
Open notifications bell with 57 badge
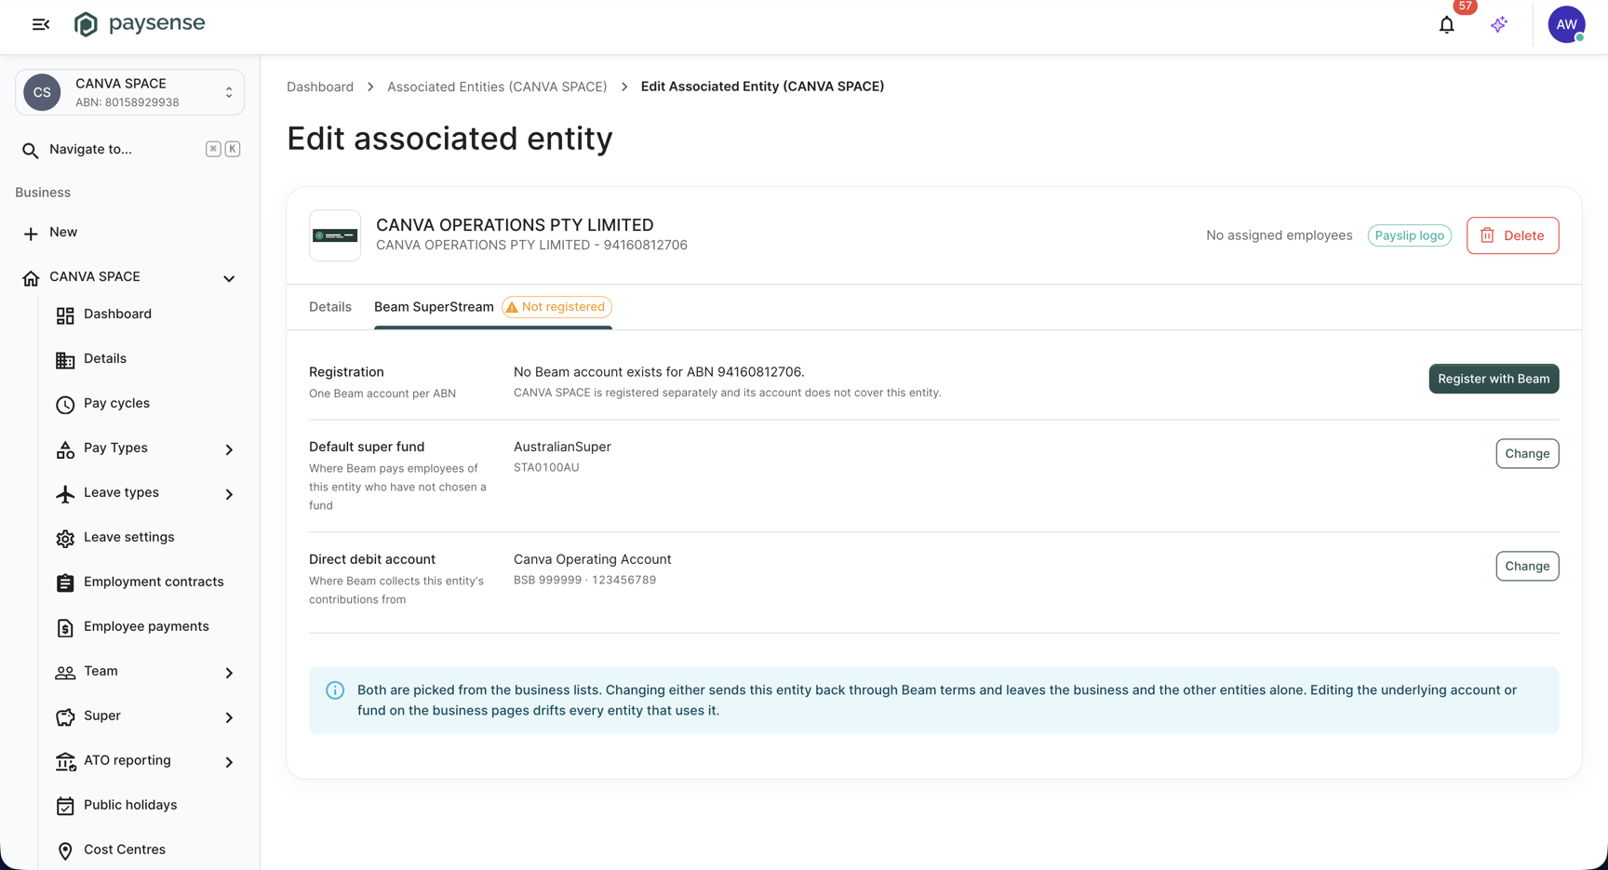pos(1446,25)
